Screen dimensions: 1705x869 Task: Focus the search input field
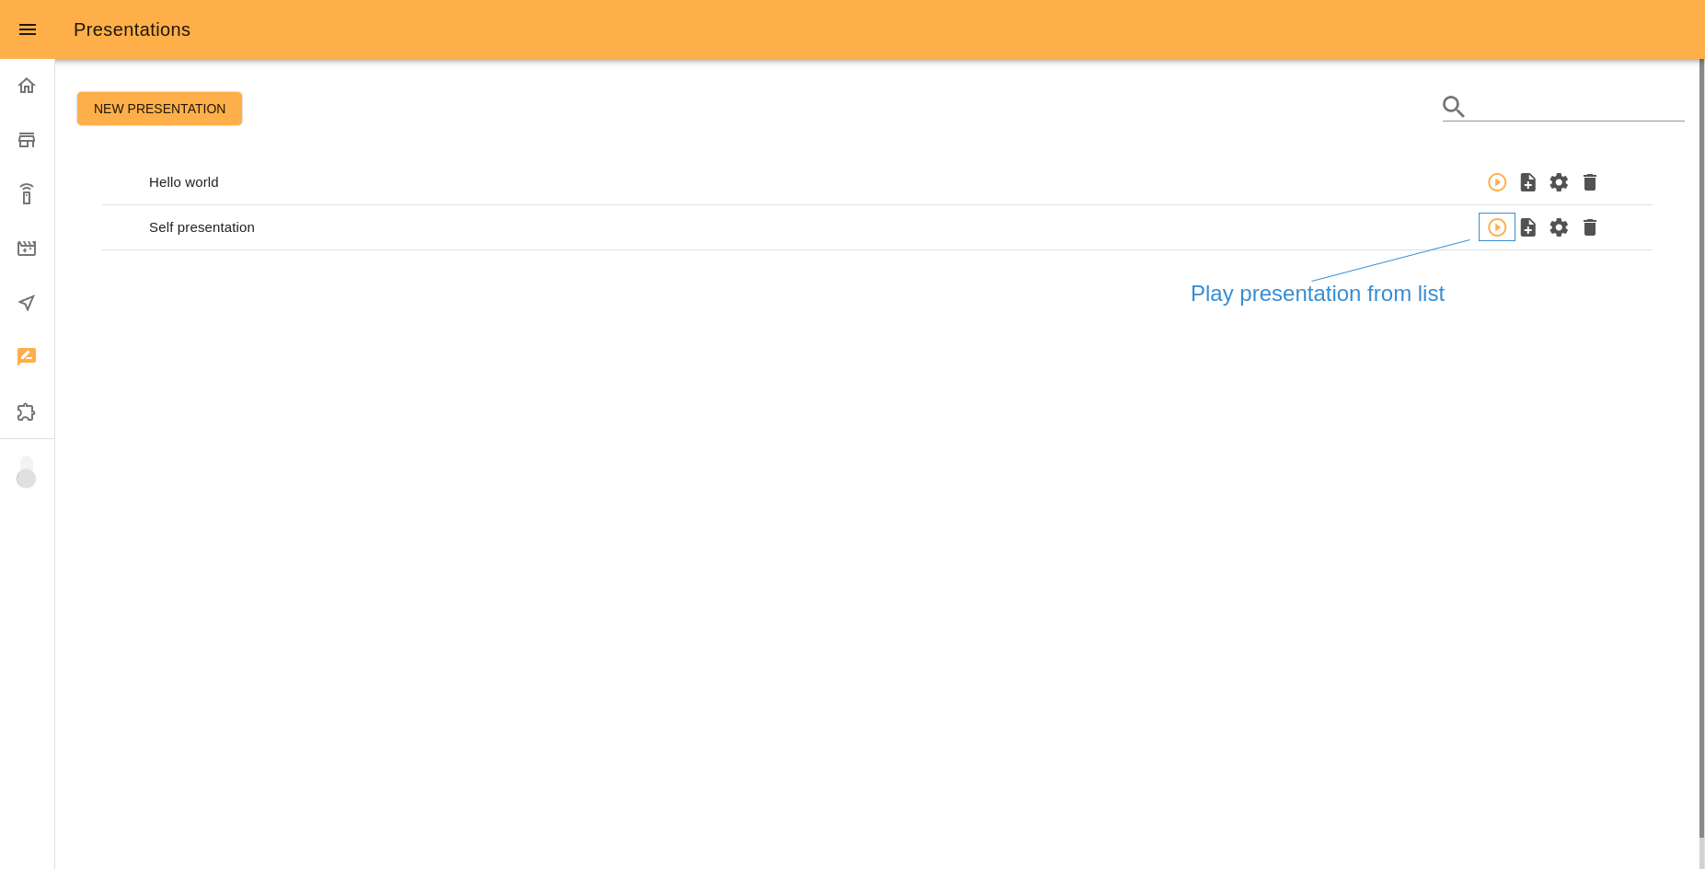[1577, 107]
